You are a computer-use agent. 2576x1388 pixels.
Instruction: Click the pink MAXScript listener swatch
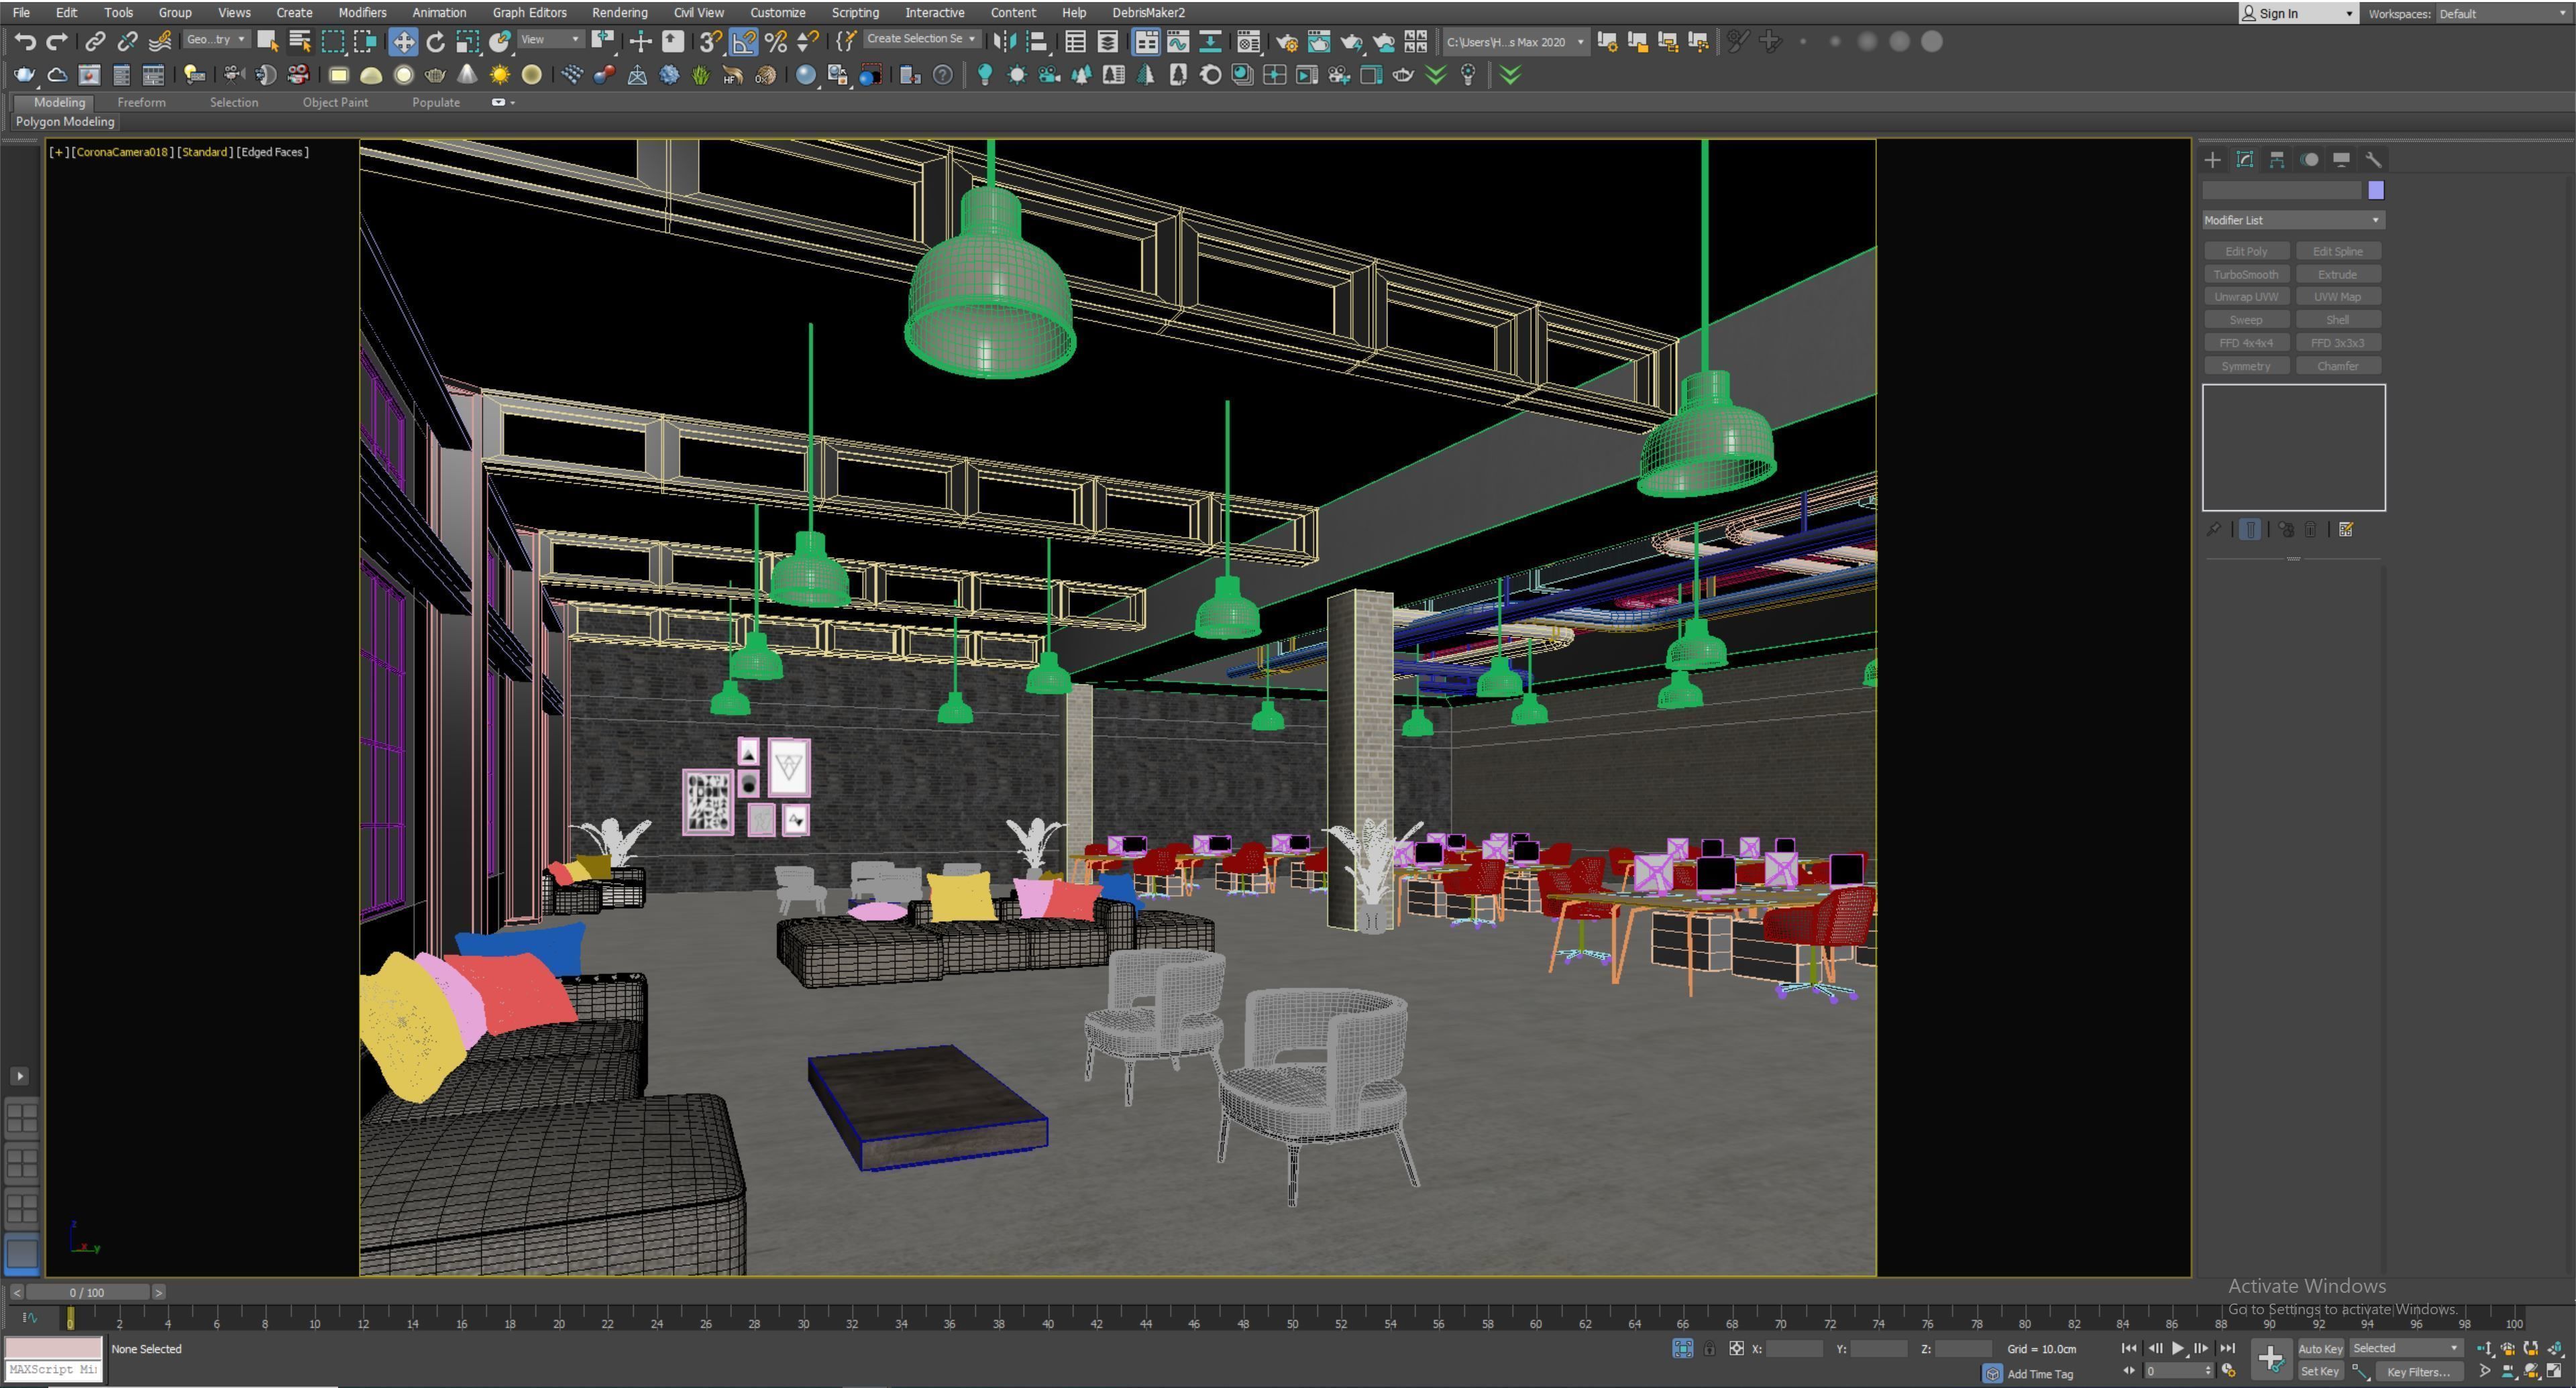tap(53, 1348)
